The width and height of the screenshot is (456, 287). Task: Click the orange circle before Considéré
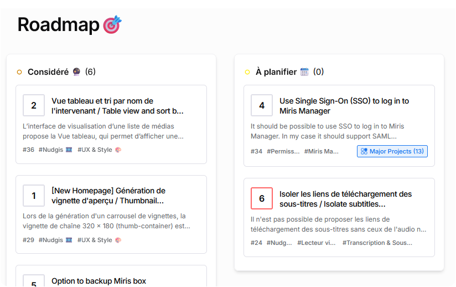(x=19, y=72)
